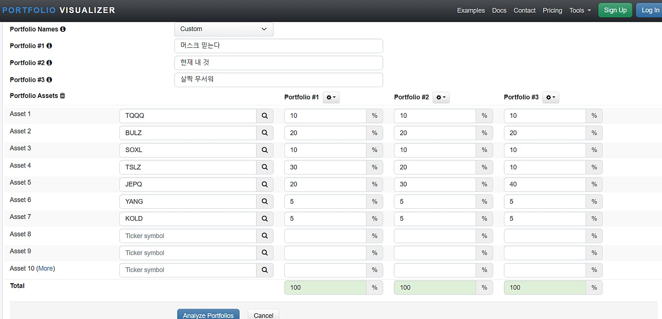Viewport: 662px width, 319px height.
Task: Open ticker search for Asset 10
Action: pyautogui.click(x=265, y=270)
